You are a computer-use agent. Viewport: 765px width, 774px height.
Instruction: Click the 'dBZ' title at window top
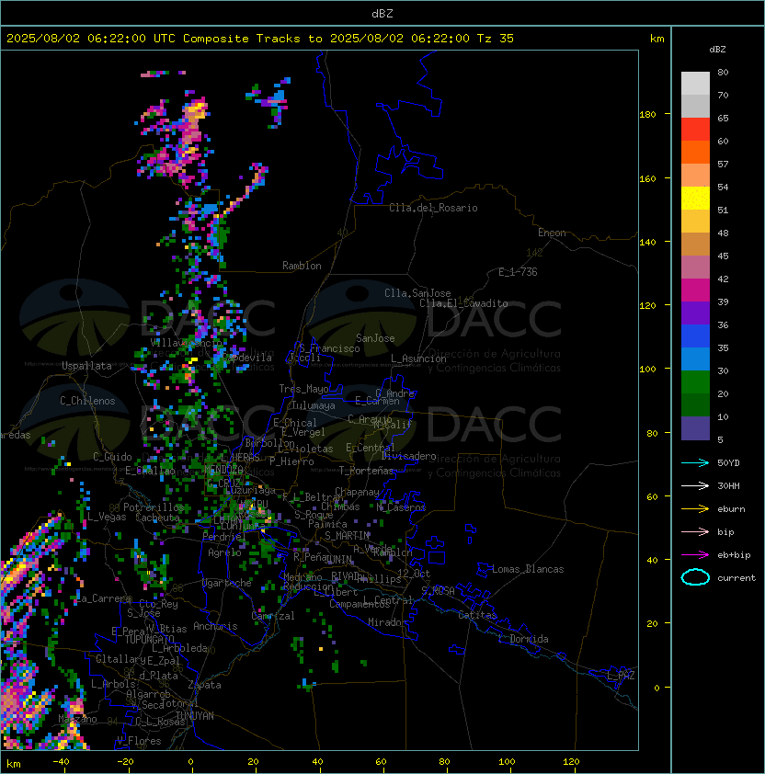(382, 14)
